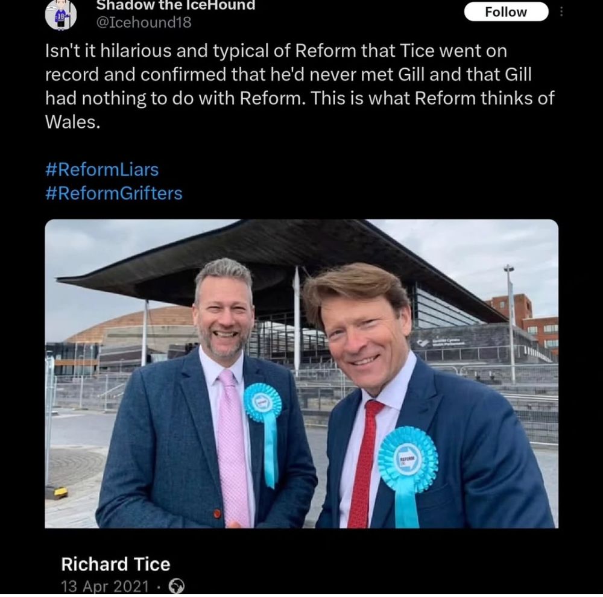Click the word Wales in the tweet
This screenshot has height=597, width=603.
tap(73, 122)
